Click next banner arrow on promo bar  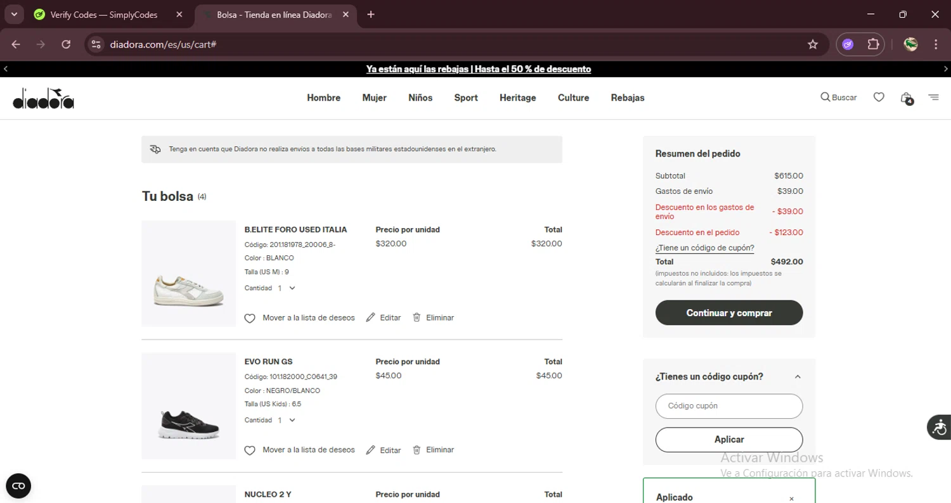coord(945,69)
